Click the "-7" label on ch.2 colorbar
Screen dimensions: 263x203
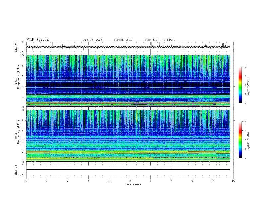click(245, 158)
